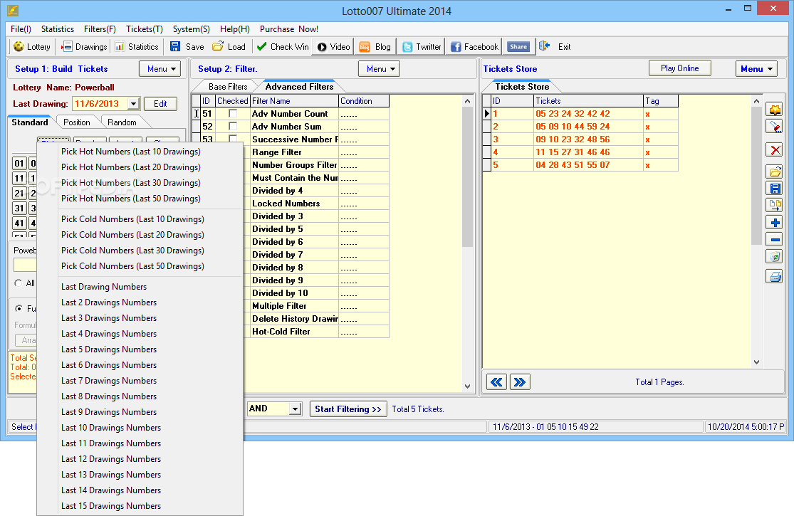Switch to the Base Filters tab
The height and width of the screenshot is (516, 794).
tap(228, 87)
